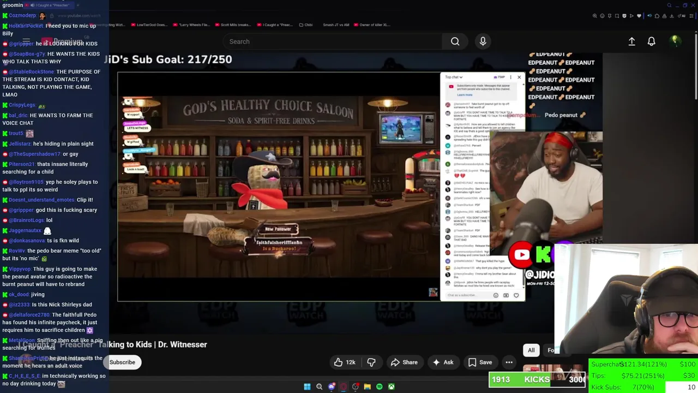
Task: Open the Owner of killer XL bookmark
Action: click(x=372, y=25)
